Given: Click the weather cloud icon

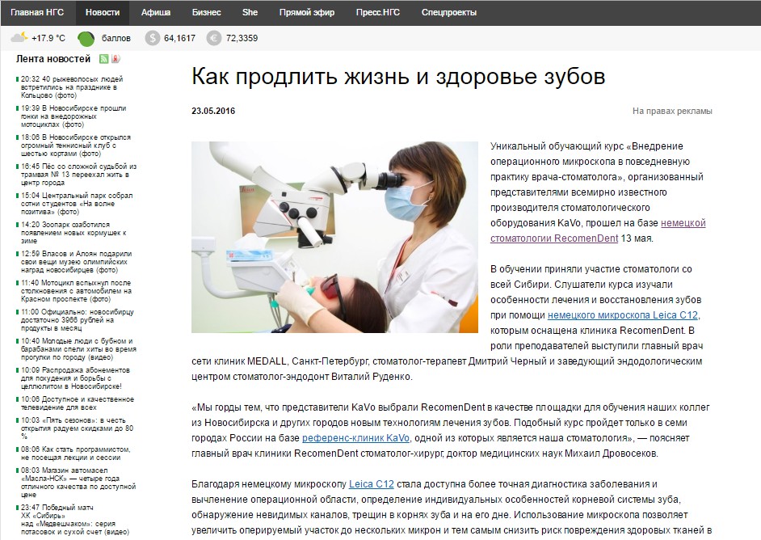Looking at the screenshot, I should click(19, 37).
